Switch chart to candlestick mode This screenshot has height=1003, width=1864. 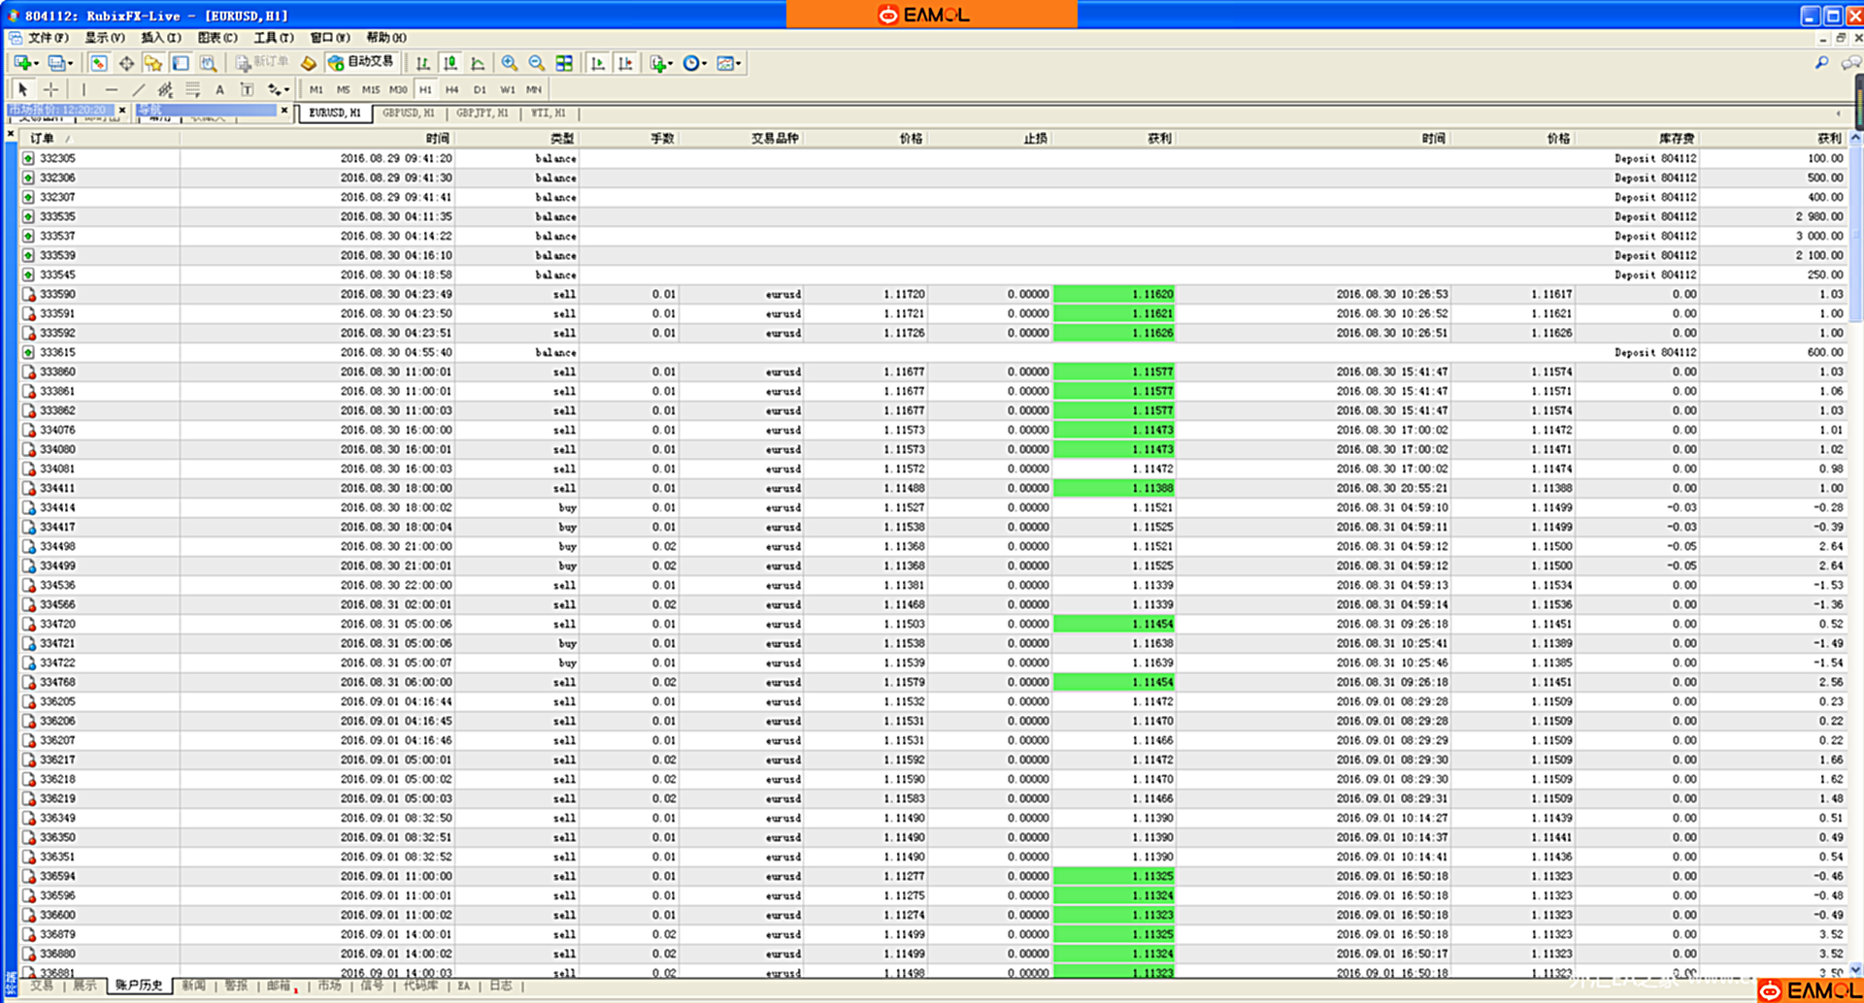[x=450, y=63]
